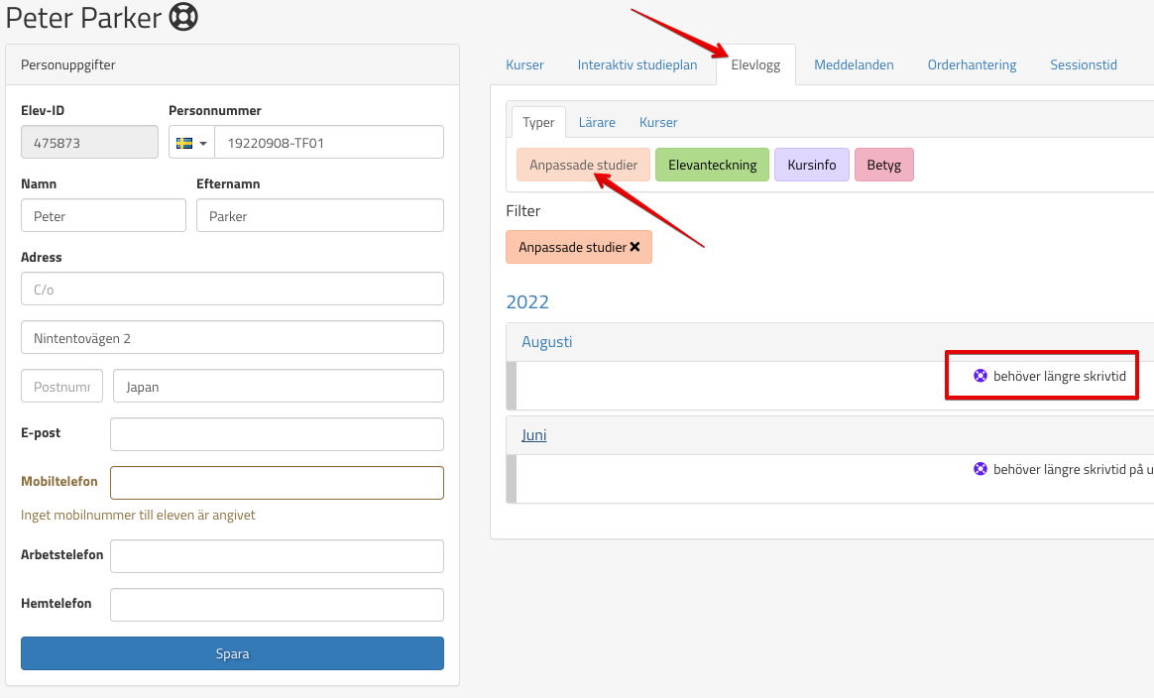This screenshot has height=698, width=1154.
Task: Open the Kurser main tab
Action: 524,65
